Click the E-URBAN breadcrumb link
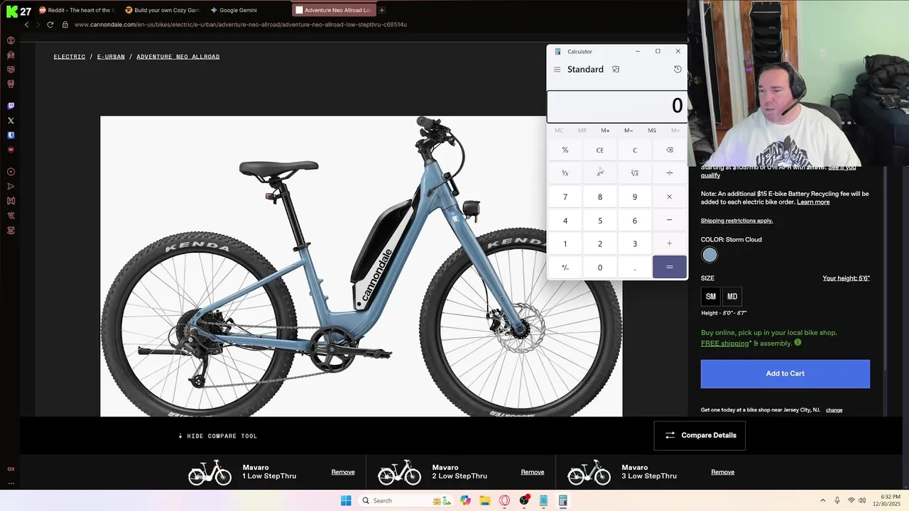 [x=111, y=57]
